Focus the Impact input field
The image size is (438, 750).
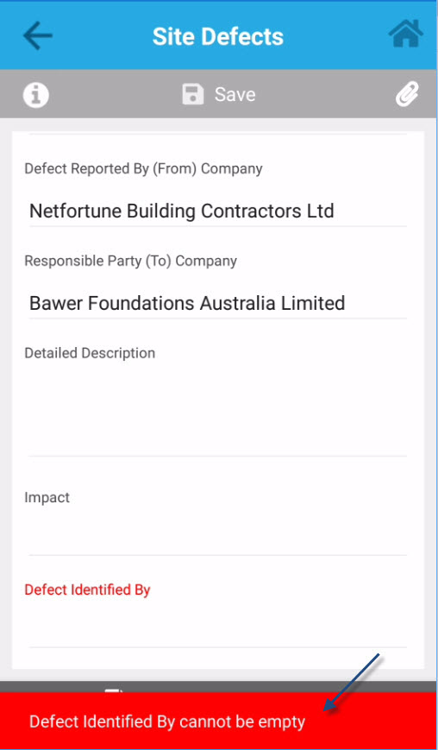pos(218,533)
